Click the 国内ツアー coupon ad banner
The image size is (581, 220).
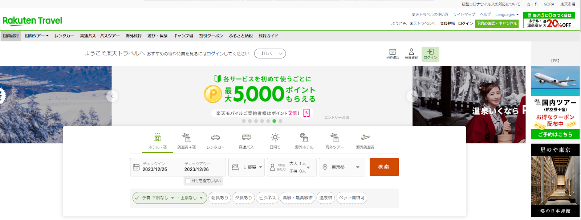555,102
